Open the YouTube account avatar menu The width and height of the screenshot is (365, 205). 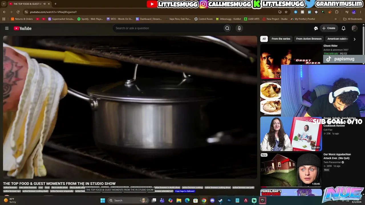[x=354, y=28]
